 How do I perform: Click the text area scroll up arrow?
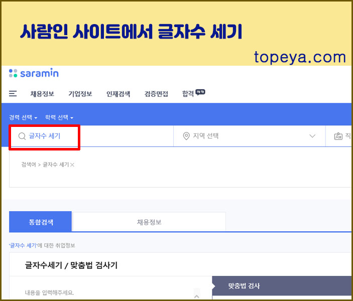click(x=196, y=296)
